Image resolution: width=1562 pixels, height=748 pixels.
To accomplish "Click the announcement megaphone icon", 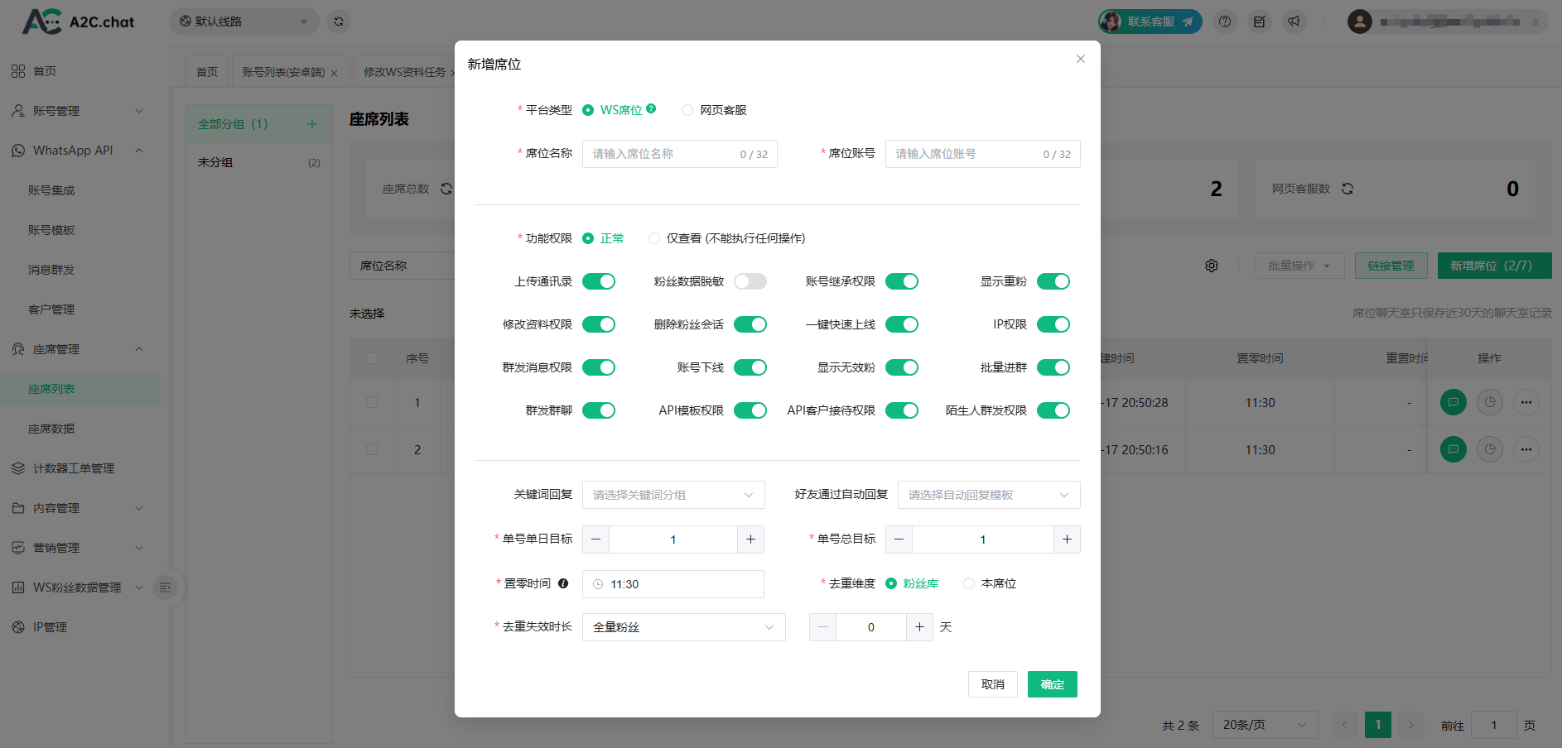I will point(1294,22).
